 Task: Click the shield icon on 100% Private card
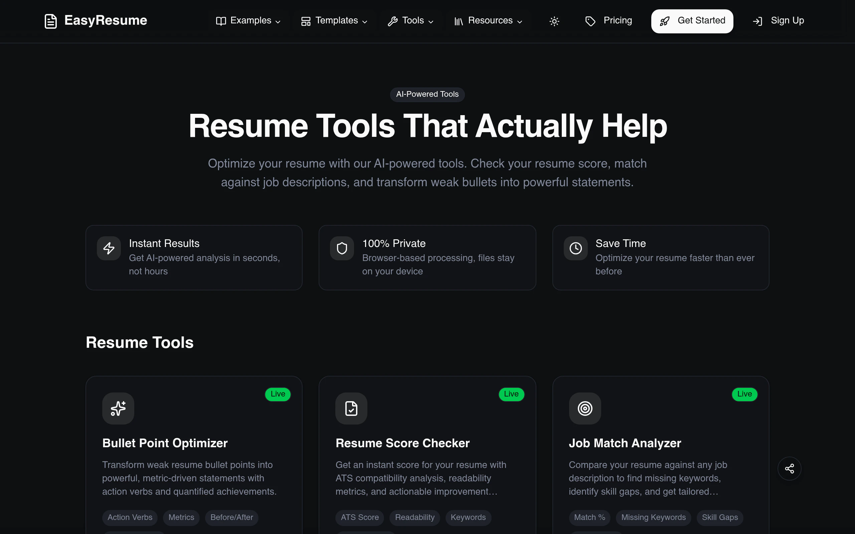342,248
